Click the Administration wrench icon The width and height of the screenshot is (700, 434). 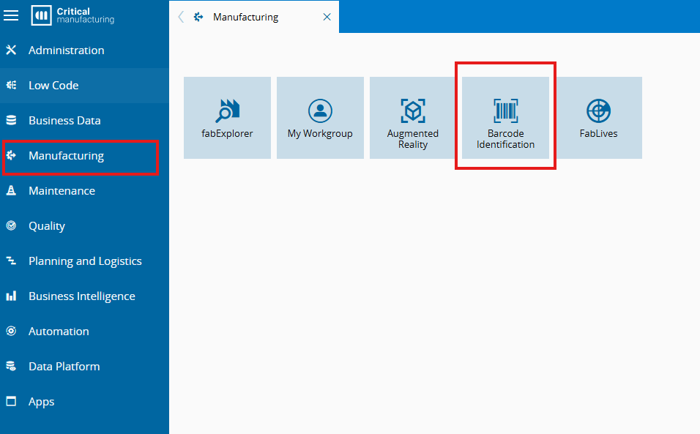click(x=11, y=50)
